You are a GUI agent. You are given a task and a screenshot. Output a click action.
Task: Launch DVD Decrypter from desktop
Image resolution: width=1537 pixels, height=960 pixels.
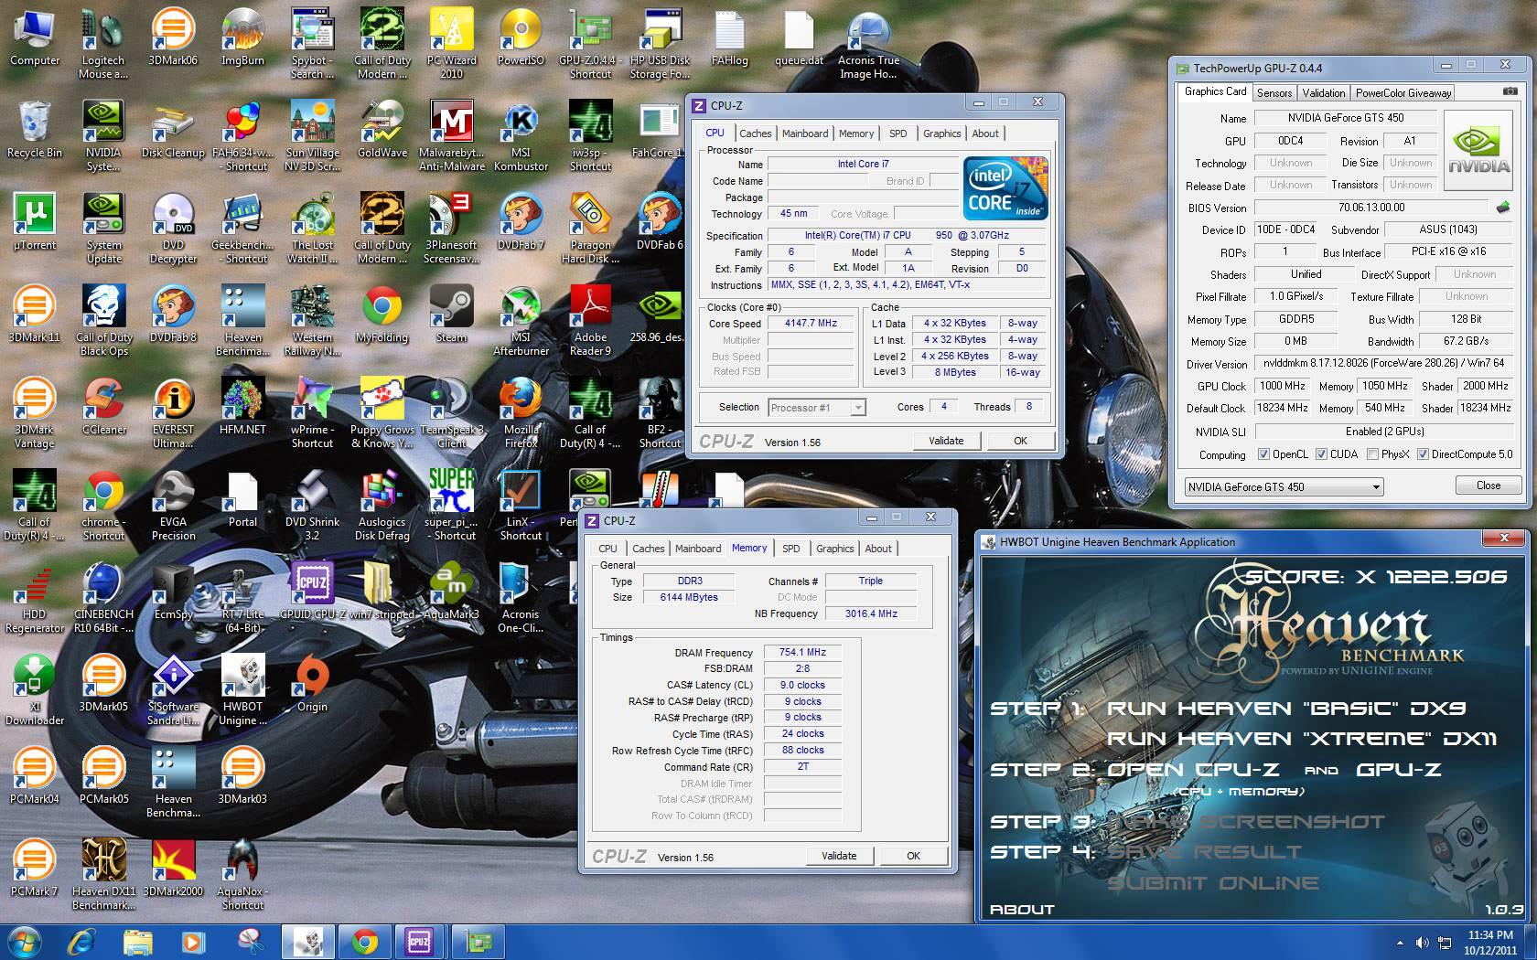point(173,229)
